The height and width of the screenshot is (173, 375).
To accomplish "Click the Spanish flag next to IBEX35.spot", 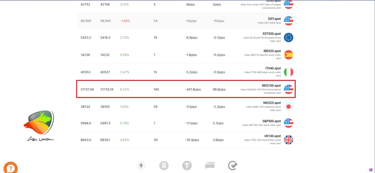I will coord(288,55).
